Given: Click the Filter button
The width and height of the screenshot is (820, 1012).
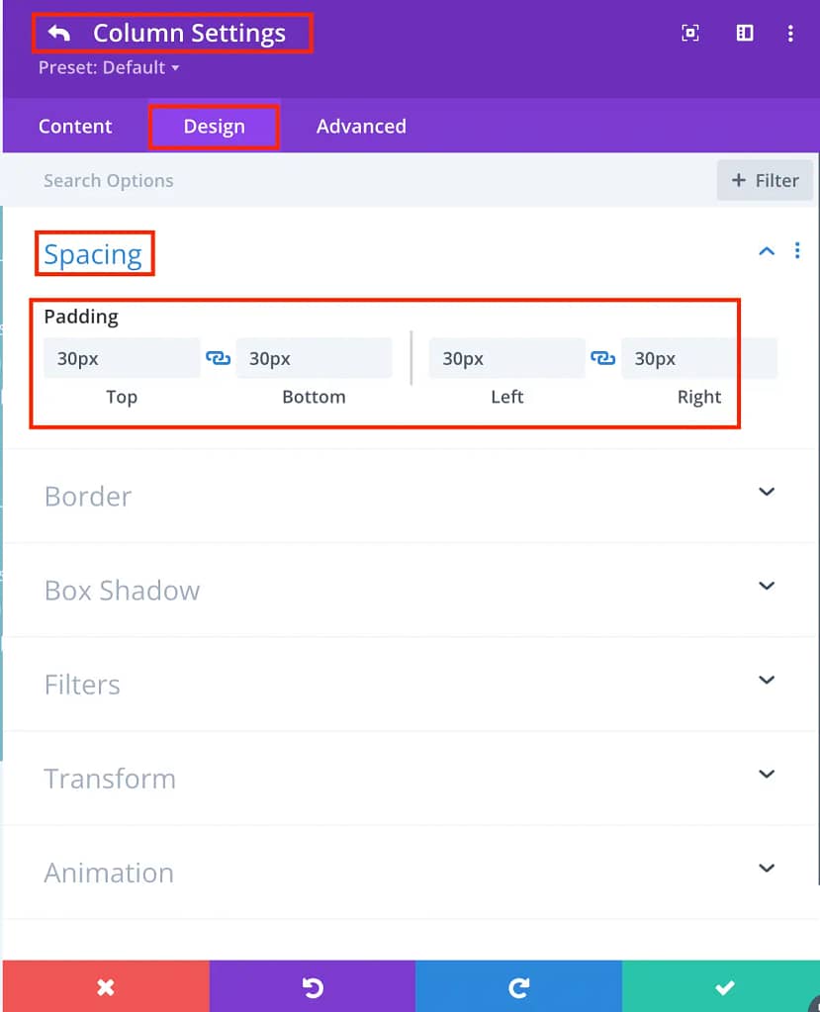Looking at the screenshot, I should tap(765, 180).
